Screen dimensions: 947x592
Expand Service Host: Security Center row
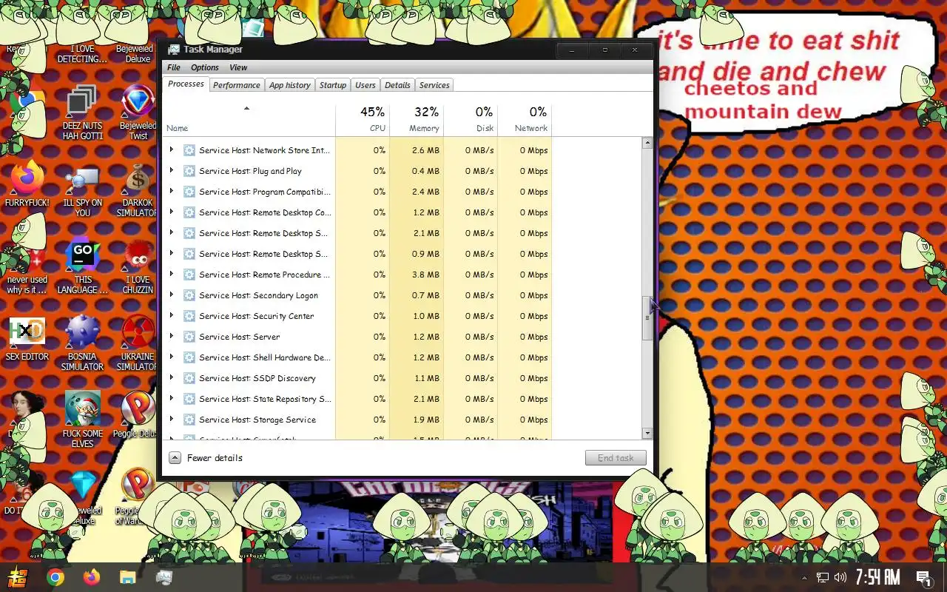coord(172,315)
